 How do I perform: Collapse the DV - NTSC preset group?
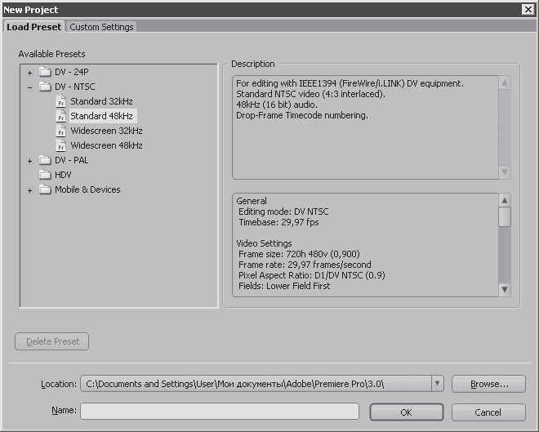[x=30, y=87]
